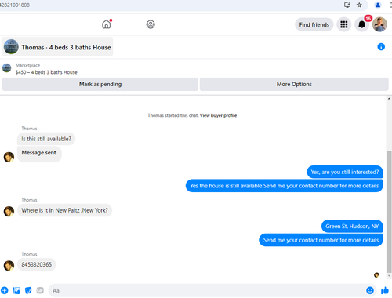Click Thomas's avatar beside New Paltz question
Screen dimensions: 392x298
(9, 211)
